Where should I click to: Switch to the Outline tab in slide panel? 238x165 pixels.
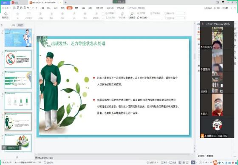pos(13,25)
